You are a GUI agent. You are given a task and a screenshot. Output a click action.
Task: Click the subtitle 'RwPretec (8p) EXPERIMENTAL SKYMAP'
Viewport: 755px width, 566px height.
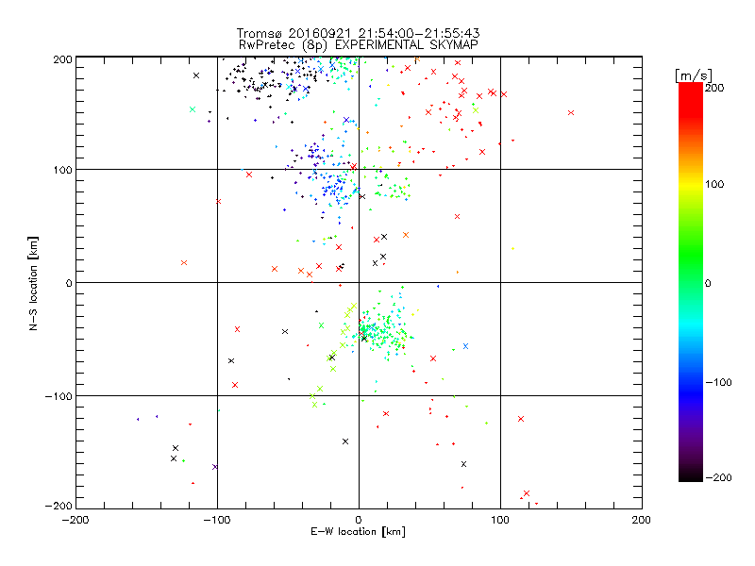coord(359,44)
